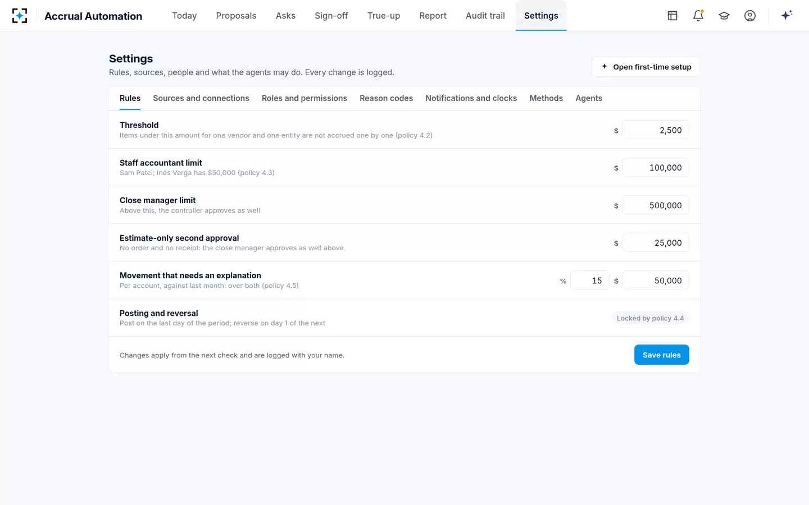Click the Threshold rule label
809x505 pixels.
[139, 125]
